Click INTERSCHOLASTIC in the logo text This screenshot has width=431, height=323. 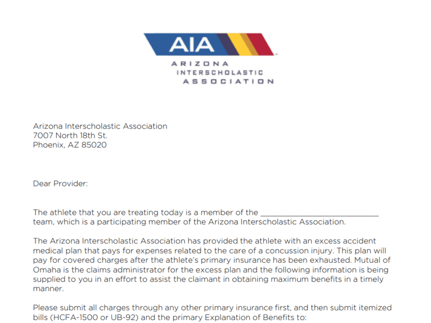click(x=220, y=72)
